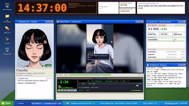Click the Claudamp spectrum visualizer
Viewport: 189px width, 106px height.
click(67, 87)
